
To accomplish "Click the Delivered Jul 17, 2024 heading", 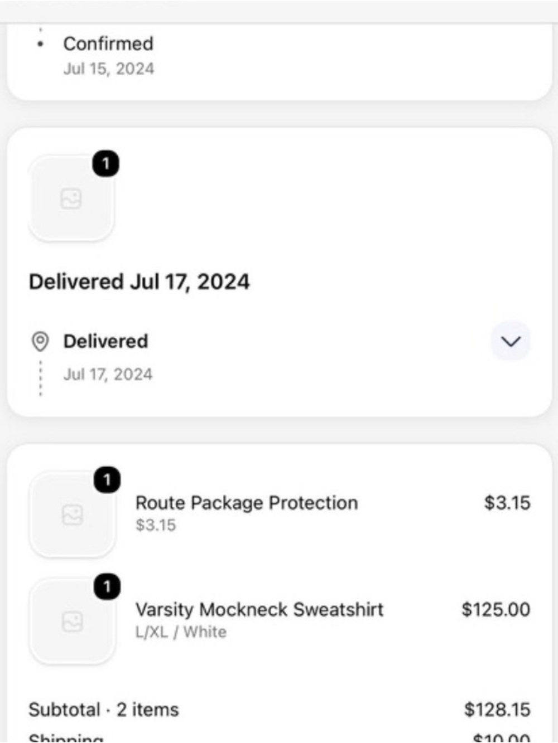I will [x=139, y=281].
